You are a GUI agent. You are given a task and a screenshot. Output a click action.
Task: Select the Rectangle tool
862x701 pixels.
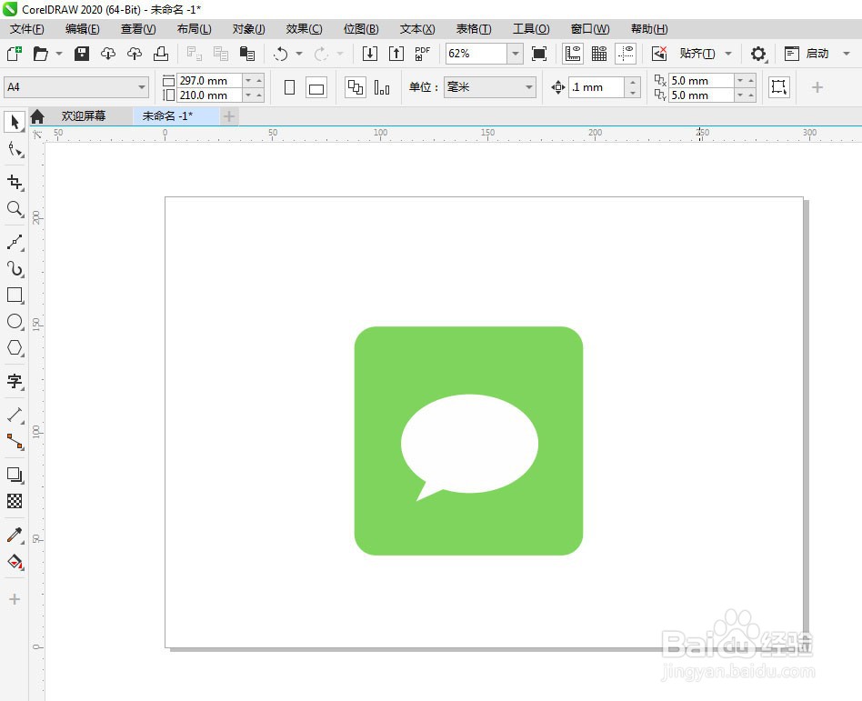point(15,295)
